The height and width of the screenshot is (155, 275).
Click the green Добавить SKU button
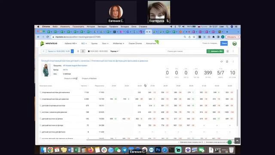click(215, 51)
